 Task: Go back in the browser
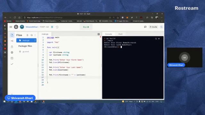5,18
